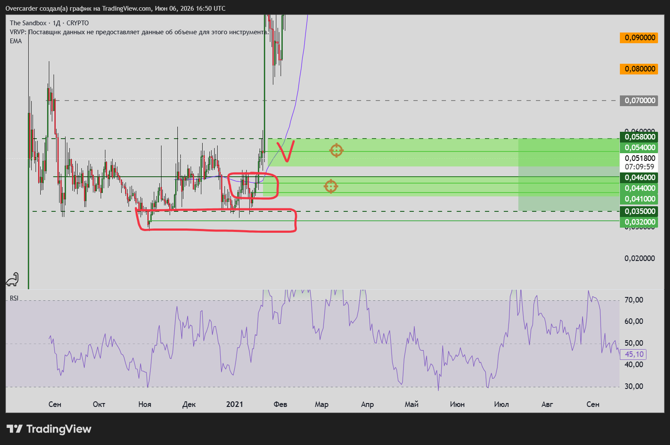Viewport: 670px width, 445px height.
Task: Click the VRVP indicator legend text
Action: click(x=140, y=32)
